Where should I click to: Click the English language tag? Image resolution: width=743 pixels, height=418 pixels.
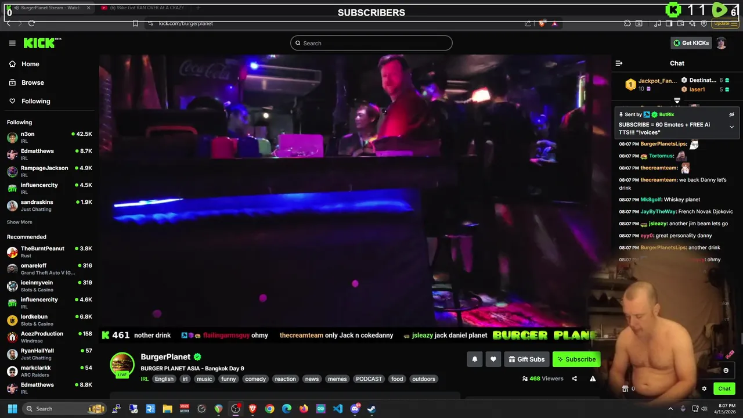tap(164, 379)
